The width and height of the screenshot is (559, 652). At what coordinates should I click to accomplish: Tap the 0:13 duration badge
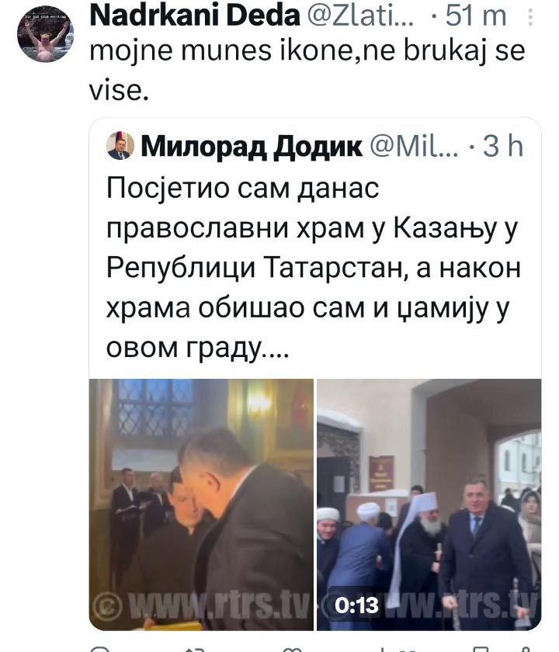[356, 605]
